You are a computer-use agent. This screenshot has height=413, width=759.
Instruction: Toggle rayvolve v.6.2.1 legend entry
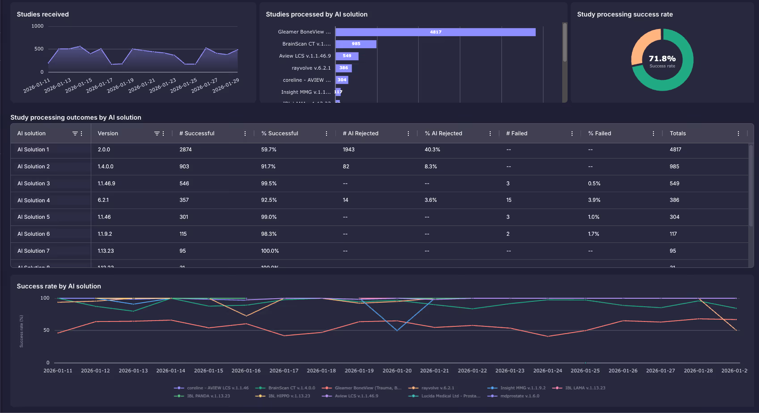point(431,388)
